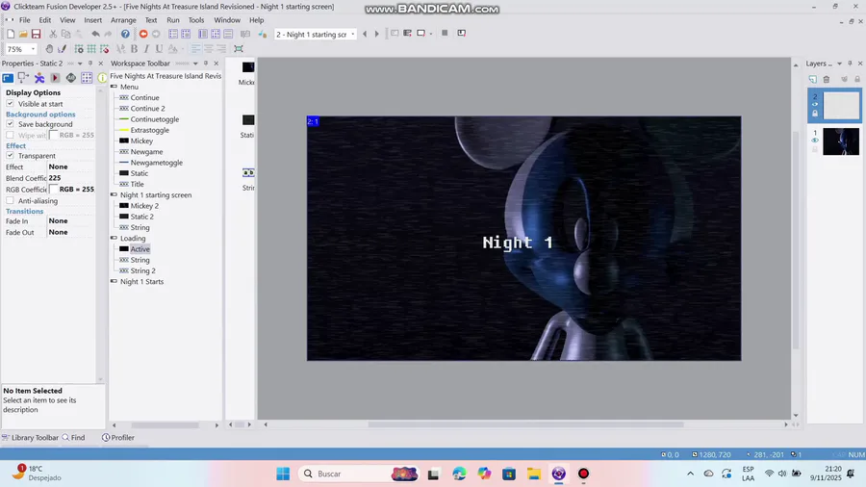Image resolution: width=866 pixels, height=487 pixels.
Task: Toggle the Wipe with color checkbox
Action: pyautogui.click(x=10, y=135)
